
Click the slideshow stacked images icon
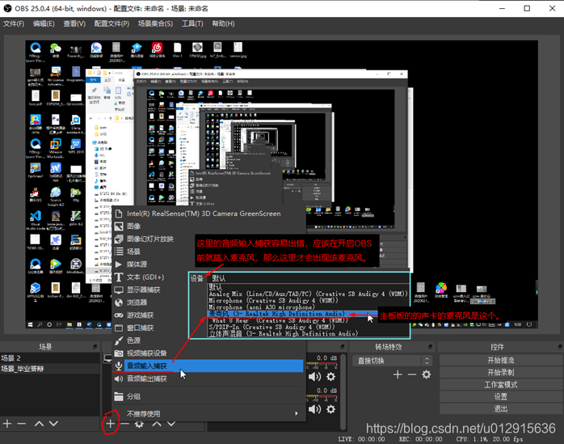pos(119,239)
